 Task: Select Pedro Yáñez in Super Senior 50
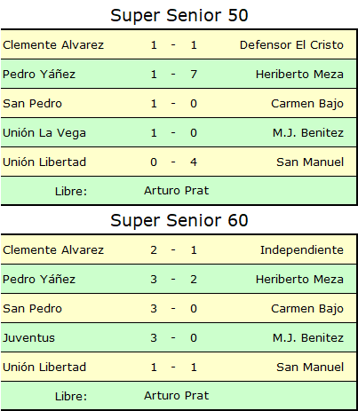pos(39,75)
